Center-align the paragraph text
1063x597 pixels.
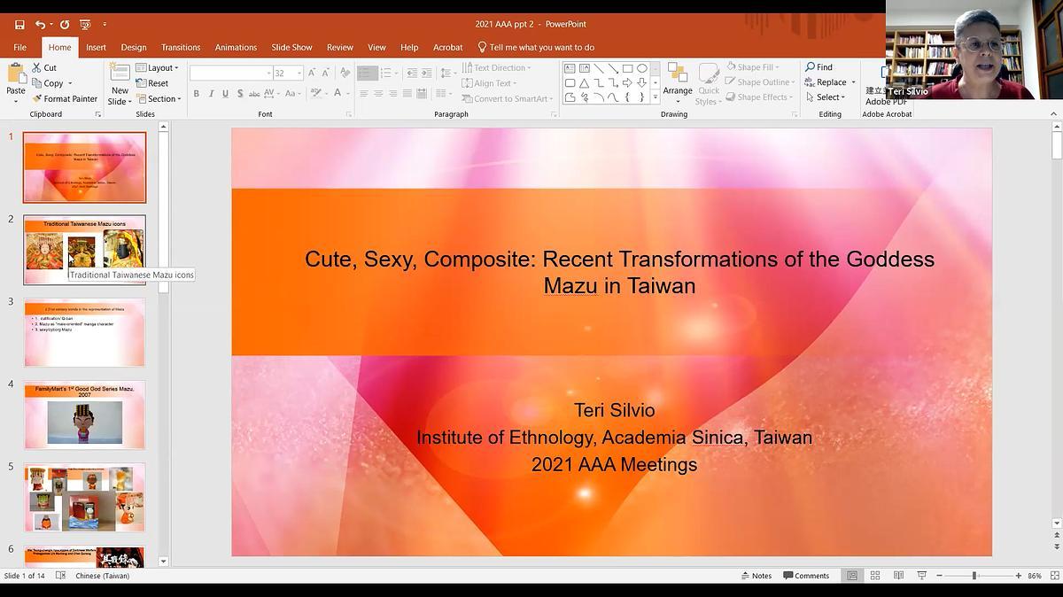point(378,93)
